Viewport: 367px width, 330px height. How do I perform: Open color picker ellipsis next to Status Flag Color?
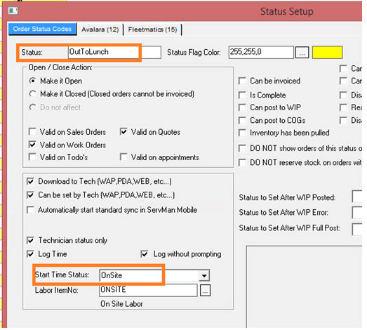[x=302, y=53]
